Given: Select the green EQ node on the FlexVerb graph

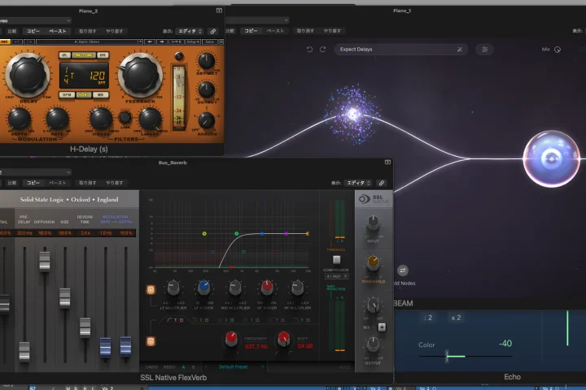Looking at the screenshot, I should point(236,234).
